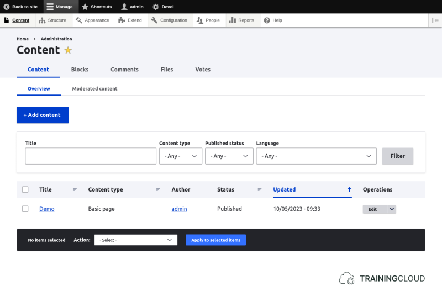Go to the Home breadcrumb
This screenshot has width=442, height=302.
click(23, 39)
